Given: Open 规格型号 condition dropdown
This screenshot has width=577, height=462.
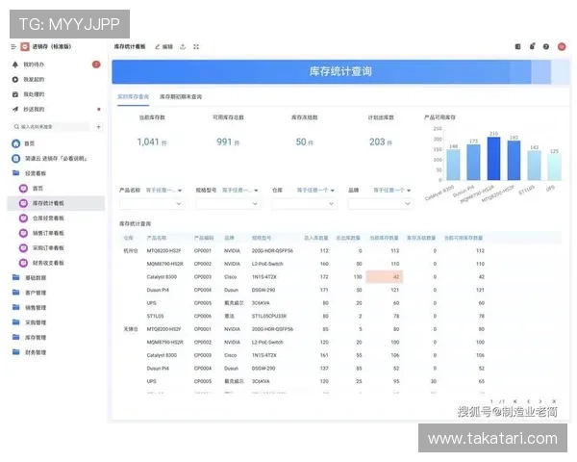Looking at the screenshot, I should pyautogui.click(x=239, y=191).
